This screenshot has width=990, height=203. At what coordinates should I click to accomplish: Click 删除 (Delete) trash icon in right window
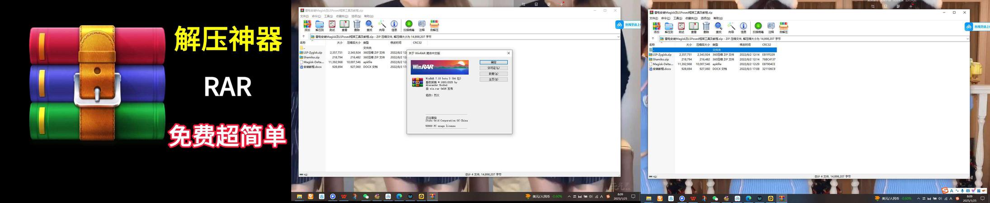point(706,27)
